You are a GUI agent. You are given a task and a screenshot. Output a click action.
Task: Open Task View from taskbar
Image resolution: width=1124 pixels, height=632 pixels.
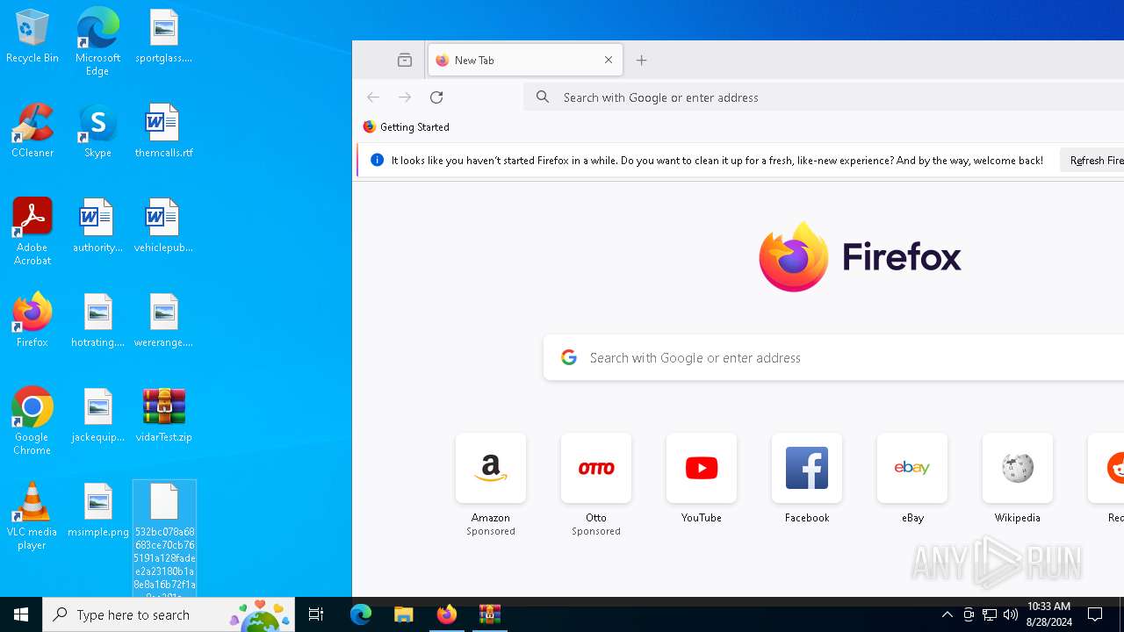tap(316, 614)
